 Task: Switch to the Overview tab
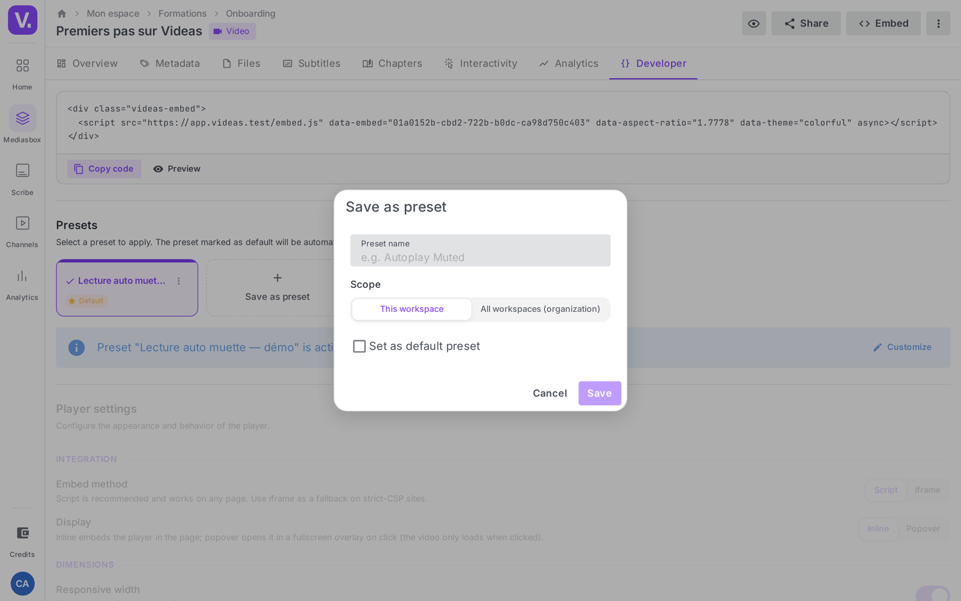pos(87,64)
